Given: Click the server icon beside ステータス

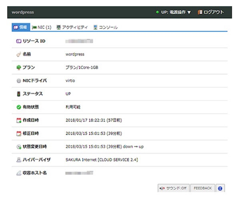Looking at the screenshot, I should [18, 94].
